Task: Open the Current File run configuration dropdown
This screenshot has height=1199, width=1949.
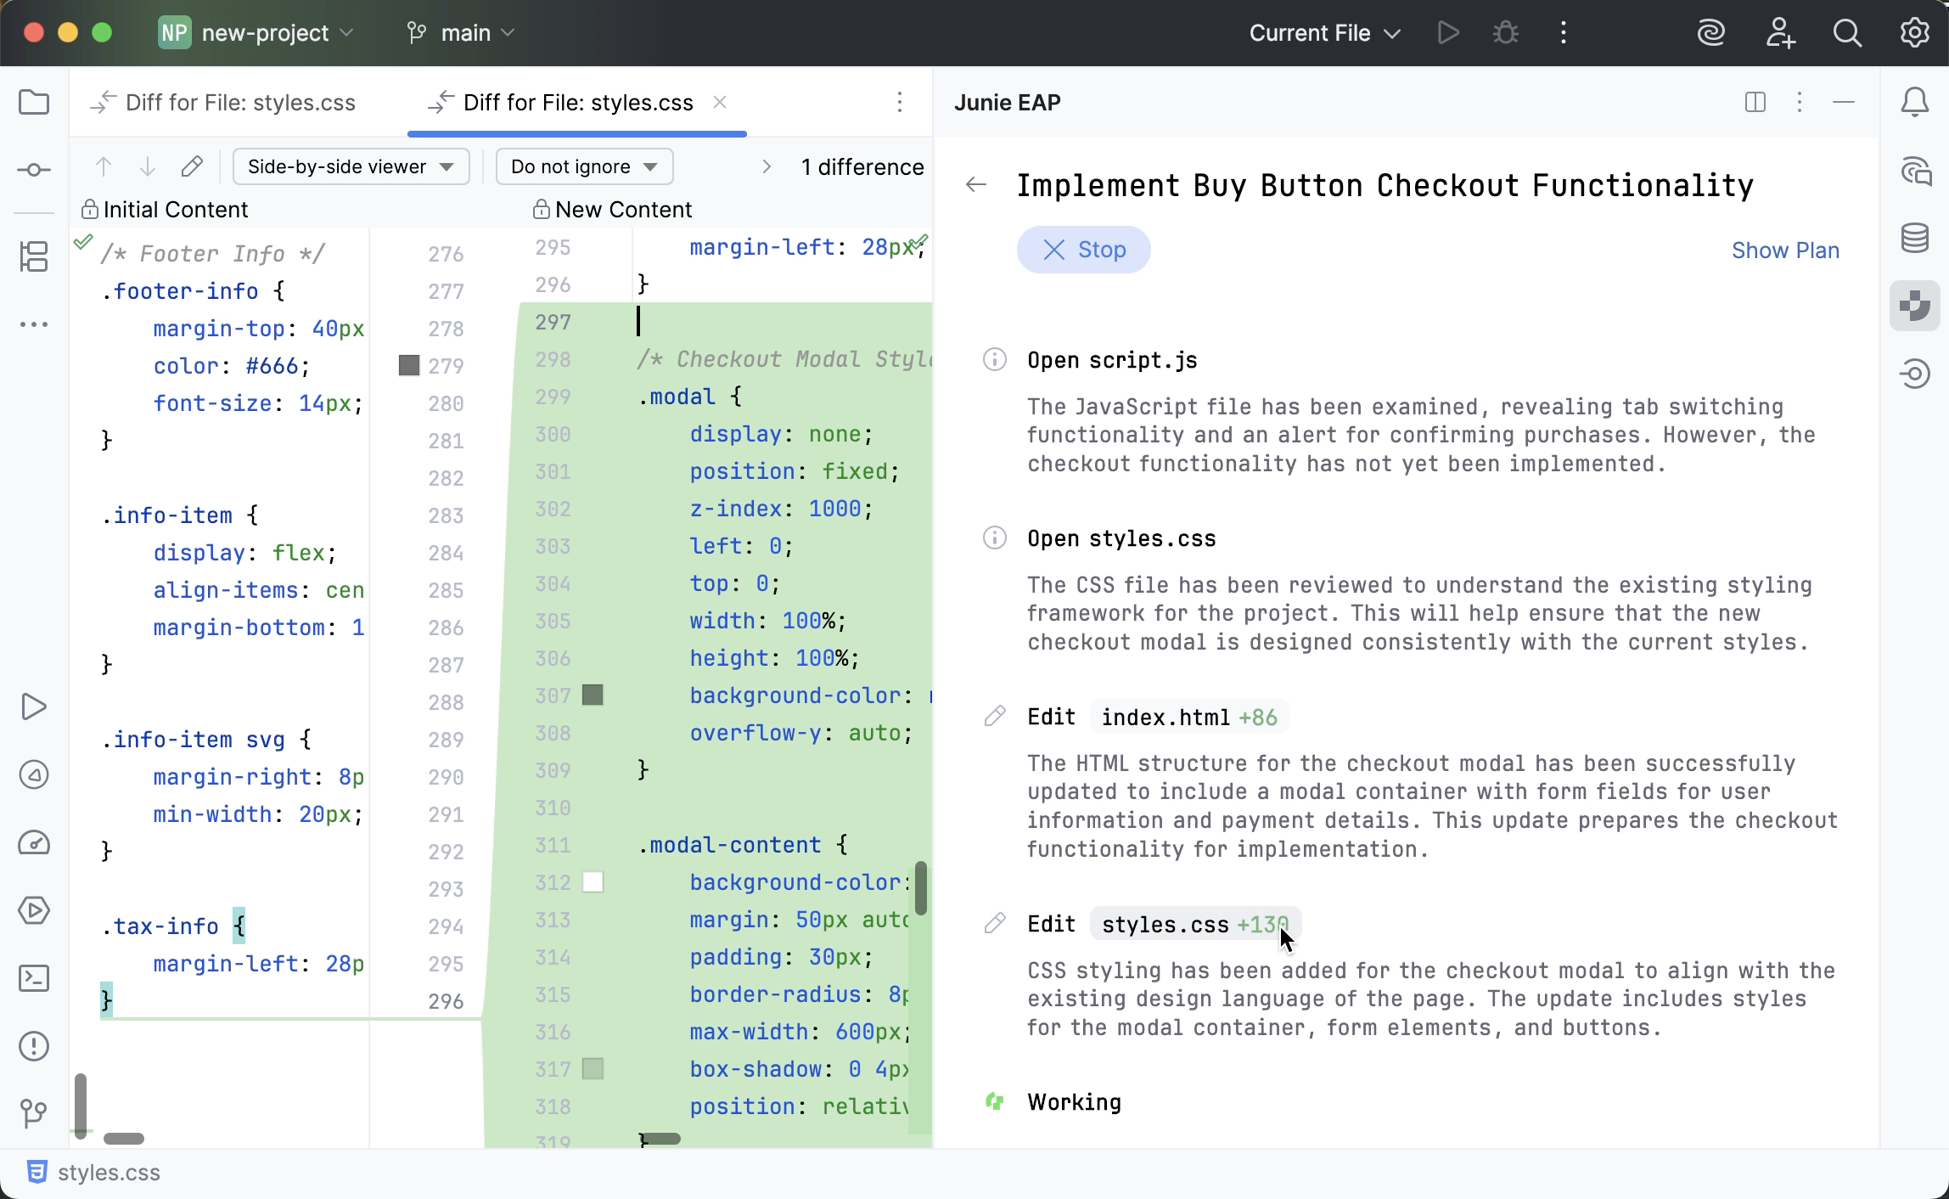Action: [x=1322, y=32]
